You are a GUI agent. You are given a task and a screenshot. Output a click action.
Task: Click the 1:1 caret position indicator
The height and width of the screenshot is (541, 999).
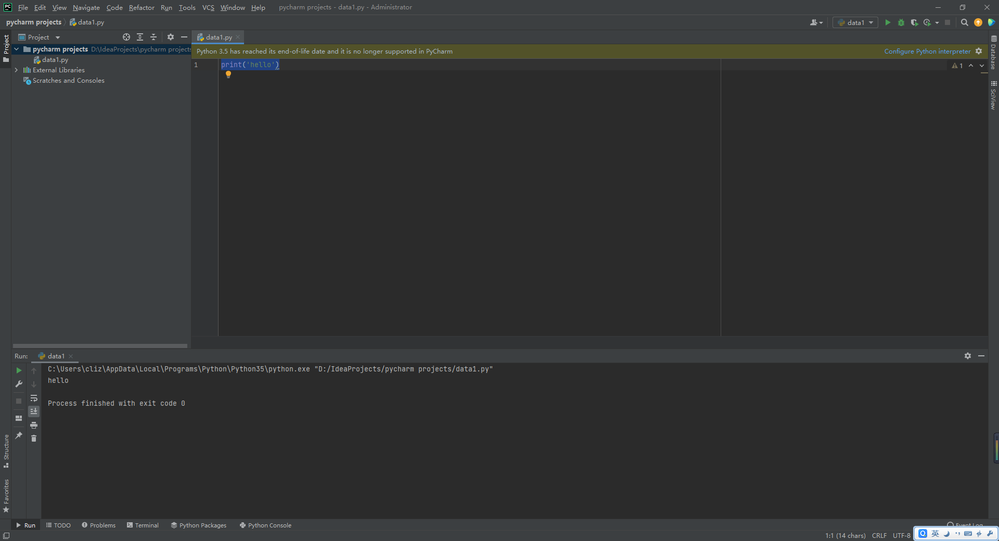(845, 535)
